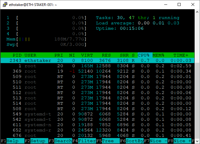The height and width of the screenshot is (144, 200).
Task: Select the process with PID 369
Action: pyautogui.click(x=97, y=71)
